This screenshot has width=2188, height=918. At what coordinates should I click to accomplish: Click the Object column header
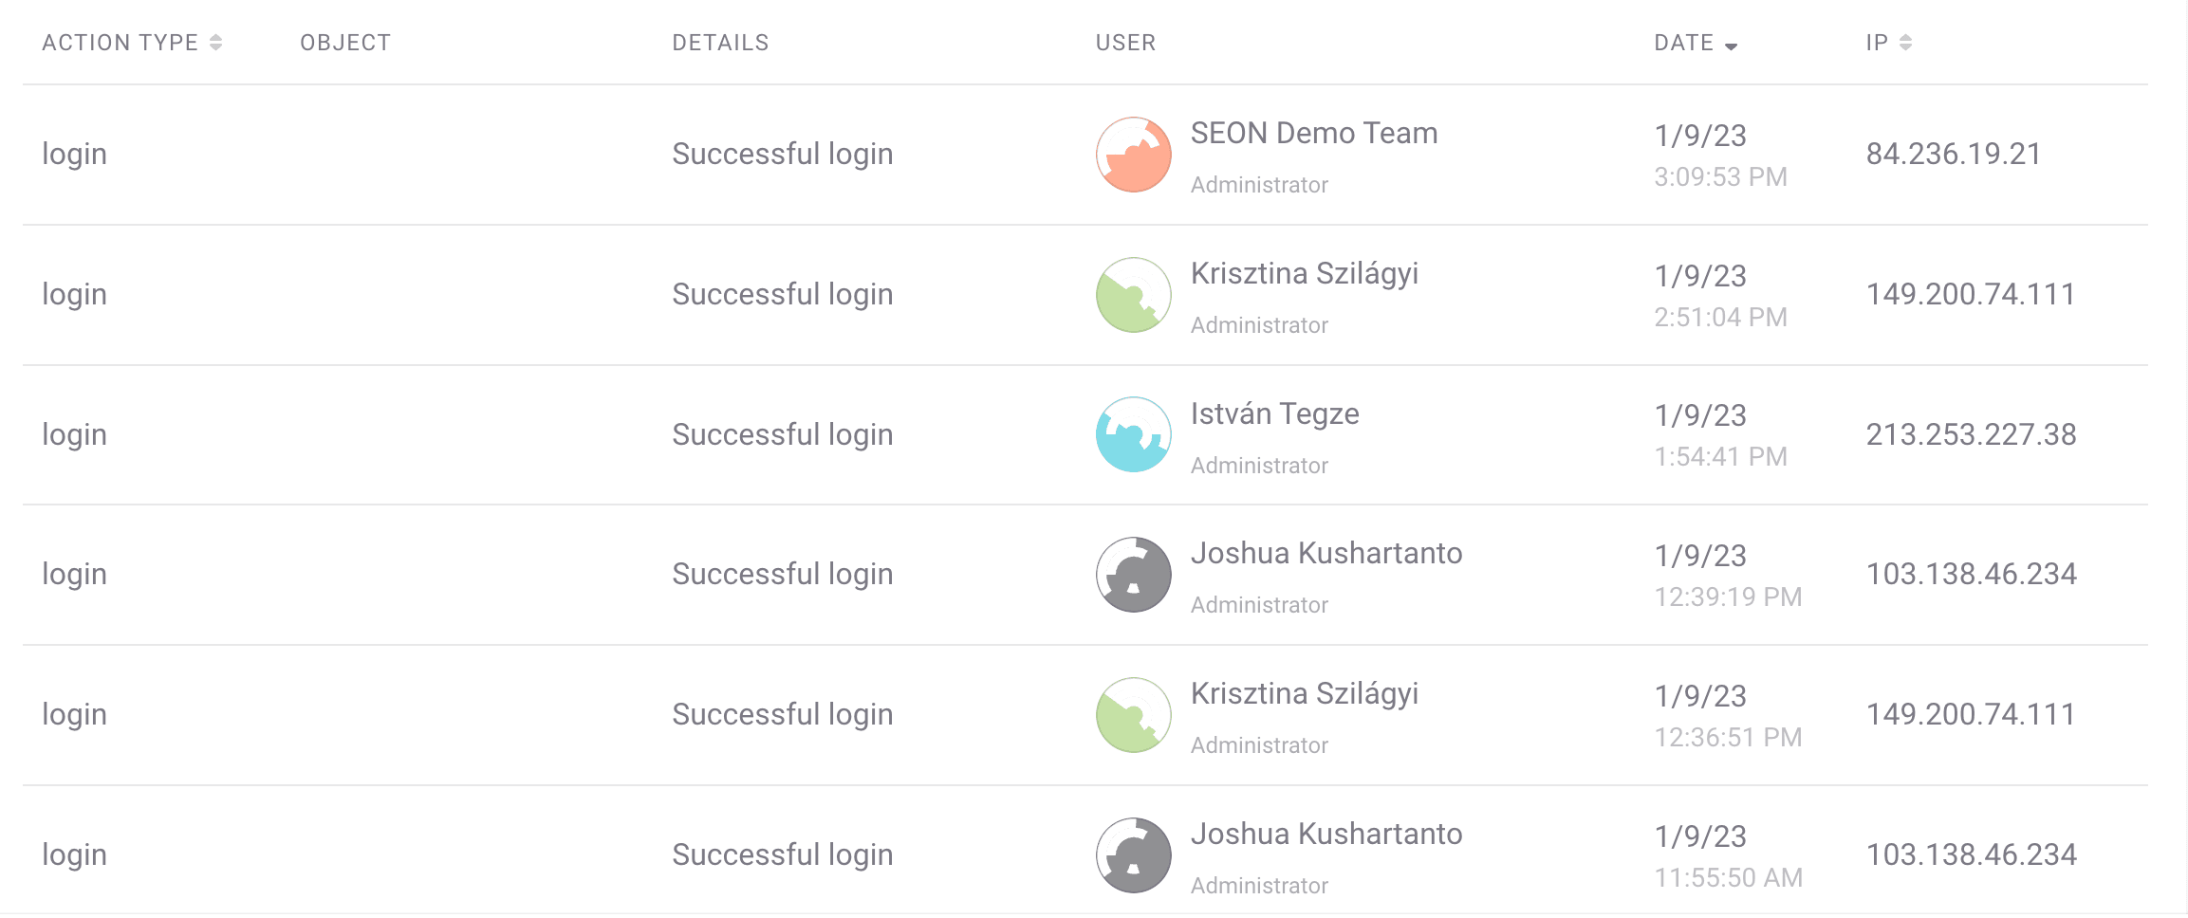(345, 43)
